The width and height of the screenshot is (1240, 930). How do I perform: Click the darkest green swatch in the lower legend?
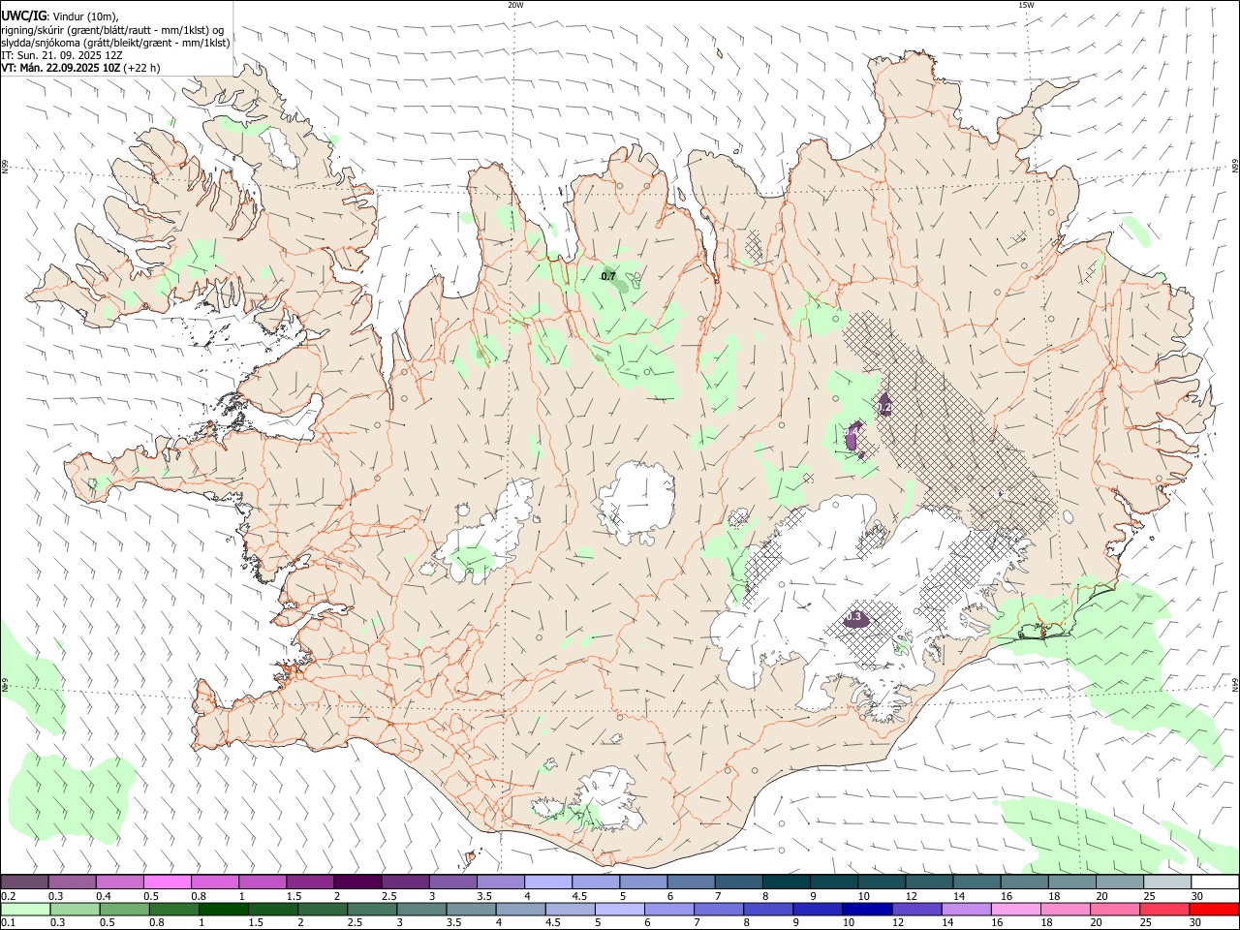[x=223, y=910]
